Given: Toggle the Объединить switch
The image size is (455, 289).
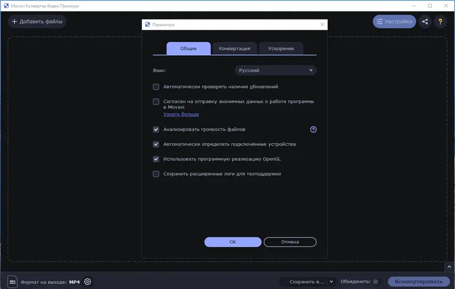Looking at the screenshot, I should click(378, 282).
